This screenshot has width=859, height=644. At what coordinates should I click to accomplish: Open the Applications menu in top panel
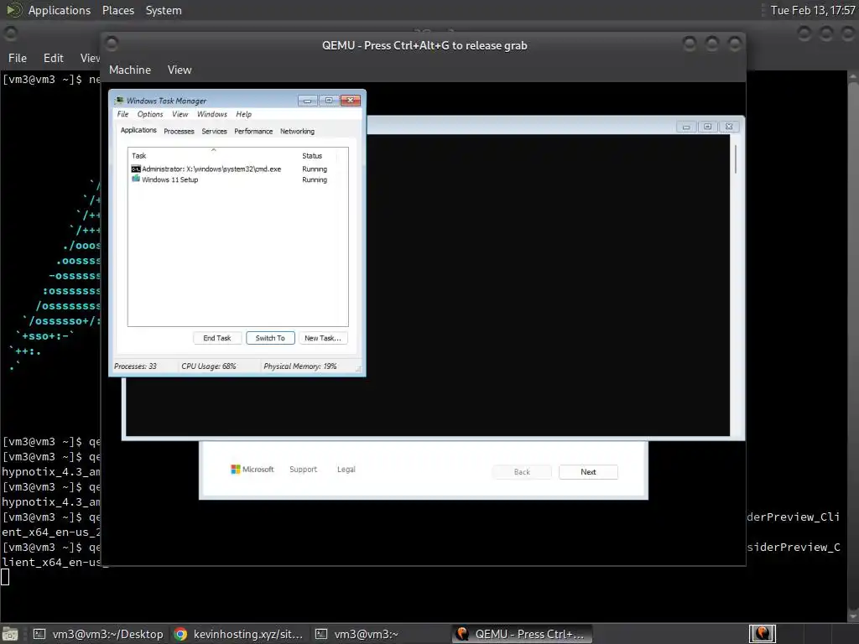pyautogui.click(x=60, y=10)
